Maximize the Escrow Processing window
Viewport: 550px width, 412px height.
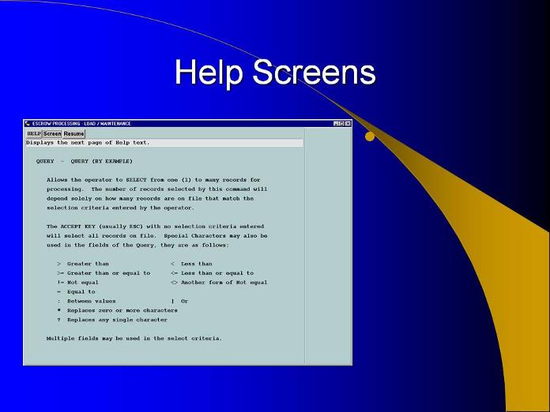pyautogui.click(x=341, y=123)
